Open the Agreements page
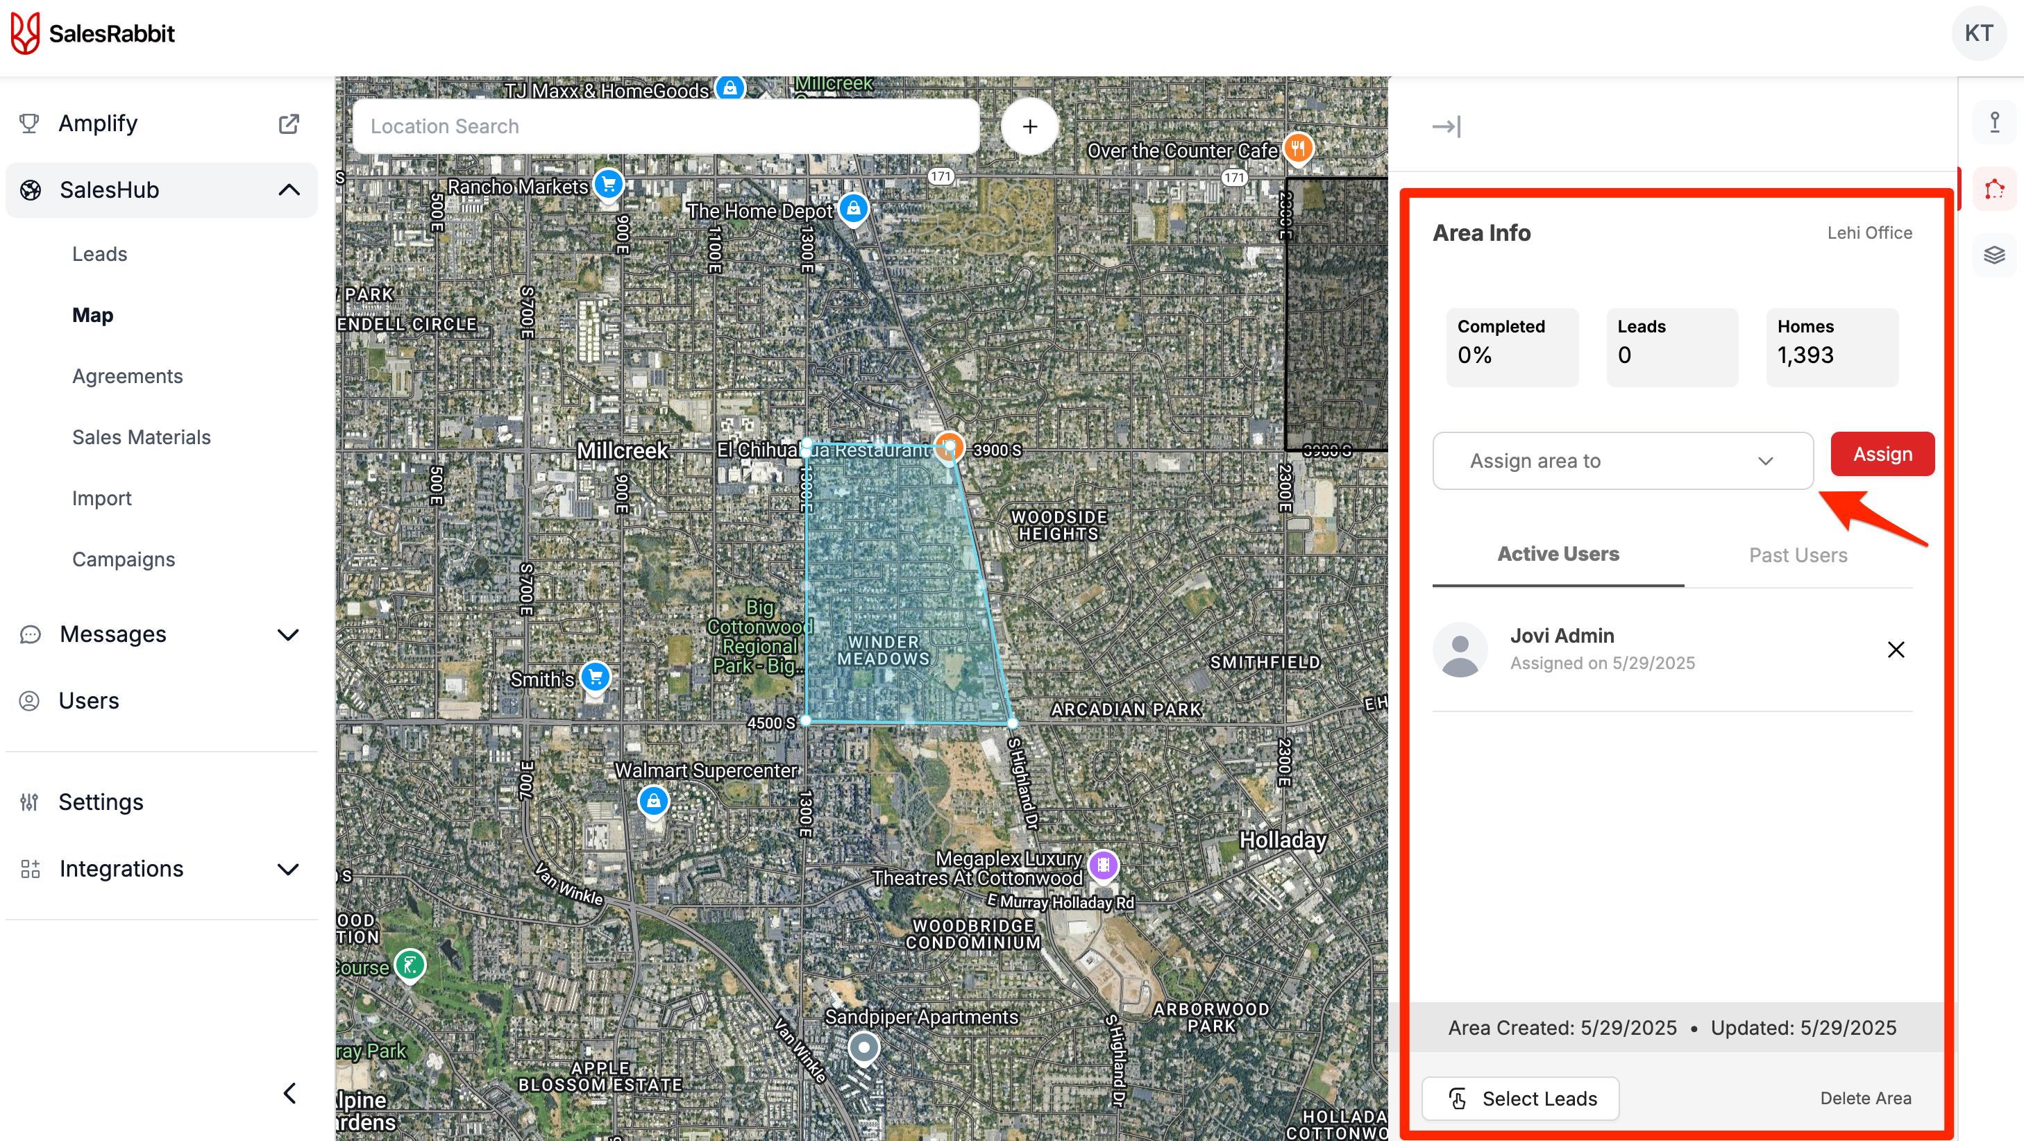This screenshot has width=2024, height=1141. click(127, 376)
